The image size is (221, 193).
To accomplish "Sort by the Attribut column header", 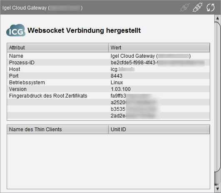I will tap(57, 48).
